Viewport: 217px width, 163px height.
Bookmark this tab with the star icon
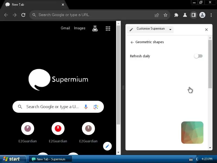pos(165,15)
